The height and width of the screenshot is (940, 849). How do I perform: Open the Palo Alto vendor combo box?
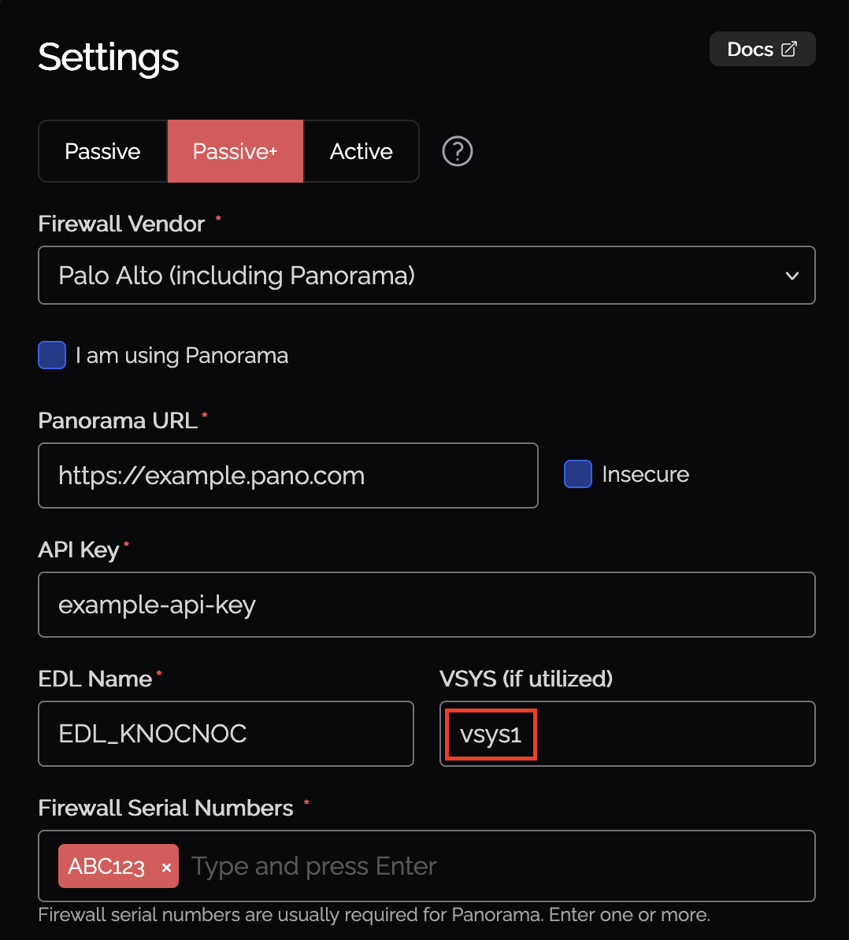(x=425, y=276)
